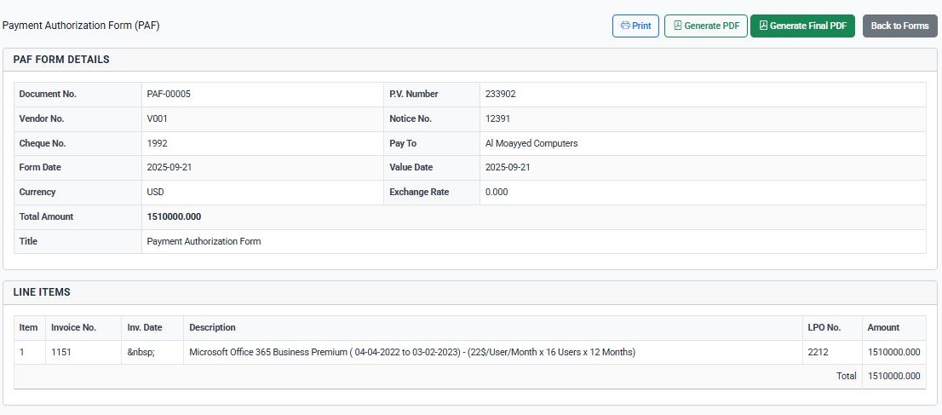Click the PDF file icon in Generate PDF
This screenshot has height=415, width=942.
(677, 26)
